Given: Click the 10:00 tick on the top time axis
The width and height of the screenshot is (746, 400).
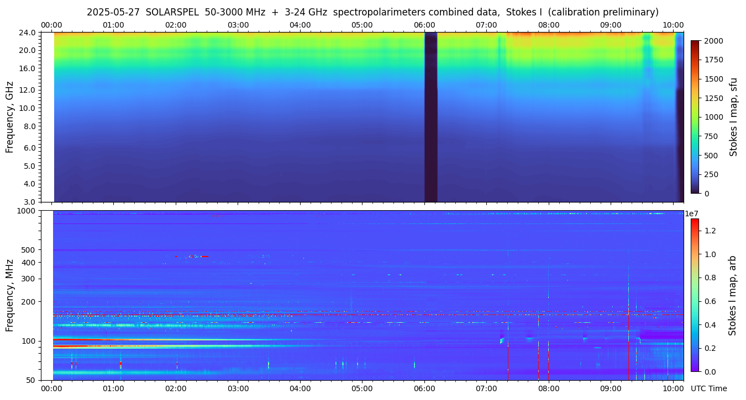Looking at the screenshot, I should (x=673, y=25).
